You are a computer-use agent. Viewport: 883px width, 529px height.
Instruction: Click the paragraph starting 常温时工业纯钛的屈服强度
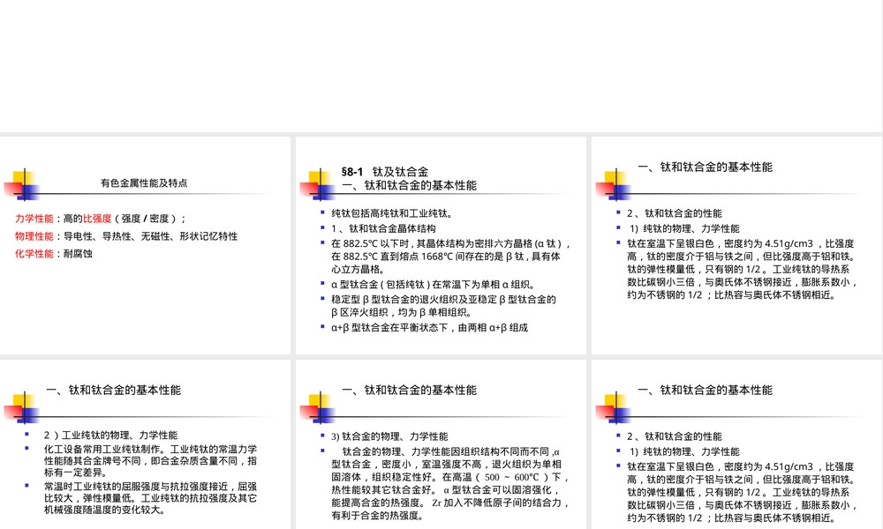coord(150,498)
